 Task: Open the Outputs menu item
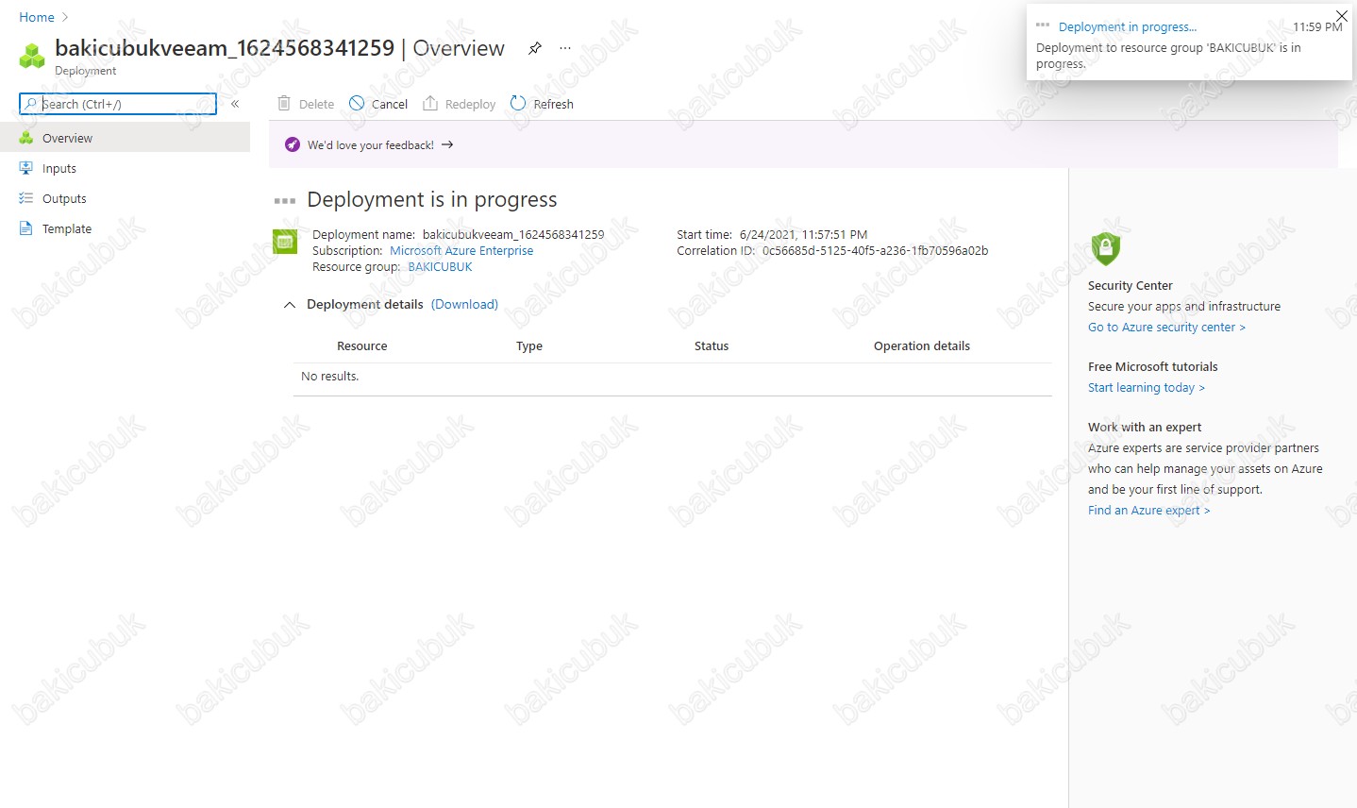tap(125, 198)
